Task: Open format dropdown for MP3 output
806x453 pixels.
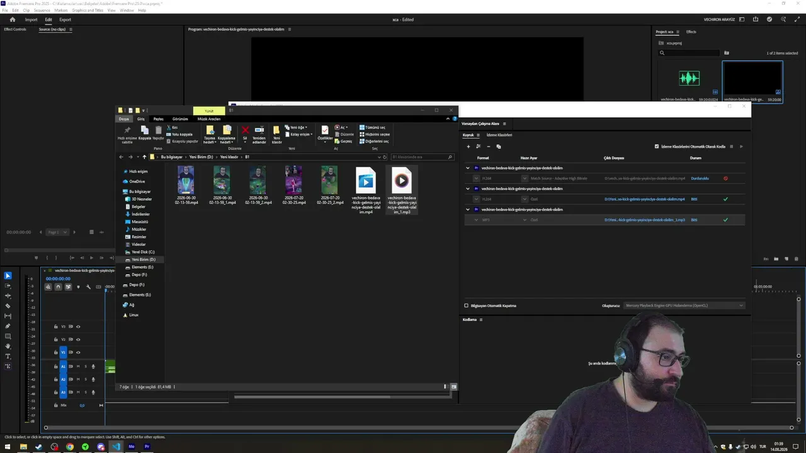Action: pos(477,220)
